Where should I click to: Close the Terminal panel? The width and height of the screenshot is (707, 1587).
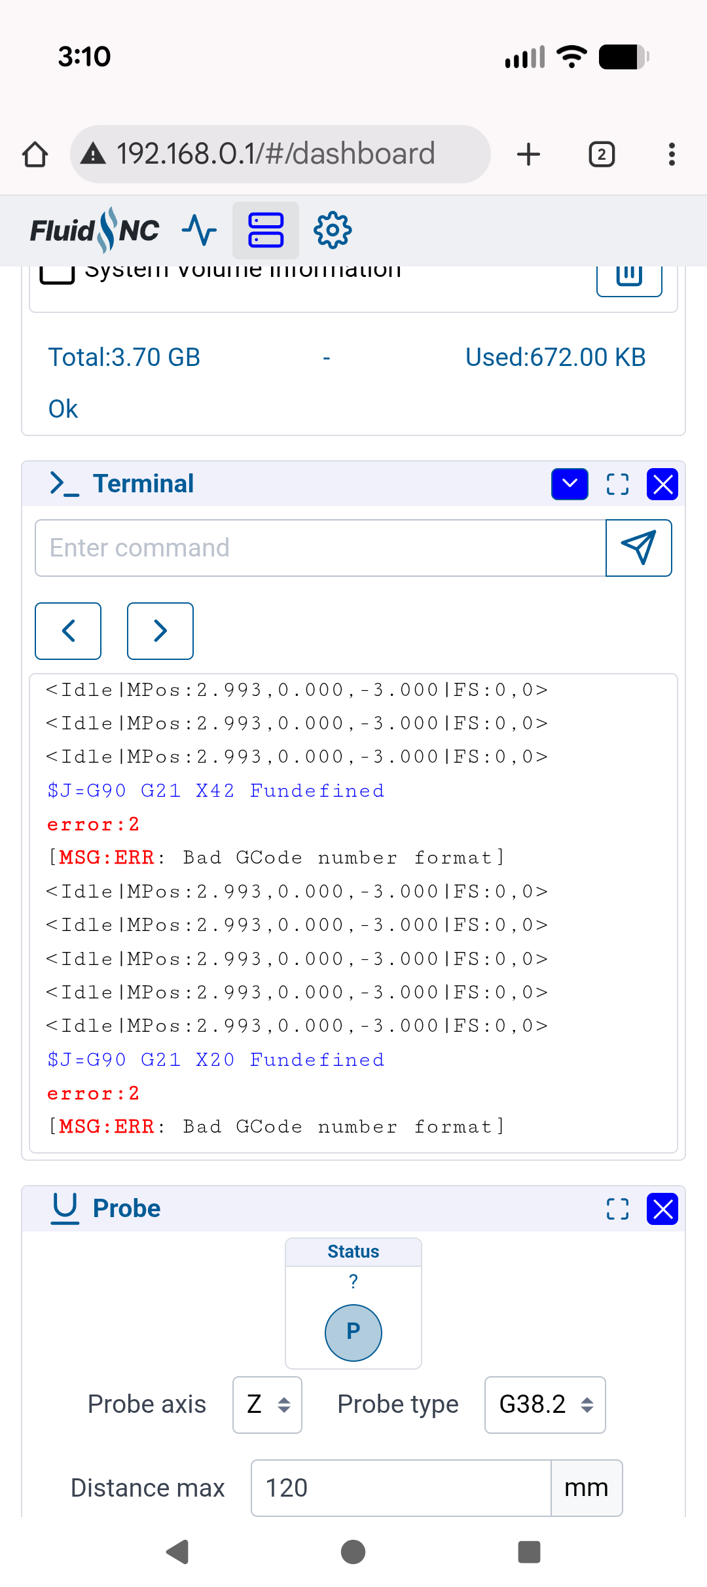(x=662, y=484)
